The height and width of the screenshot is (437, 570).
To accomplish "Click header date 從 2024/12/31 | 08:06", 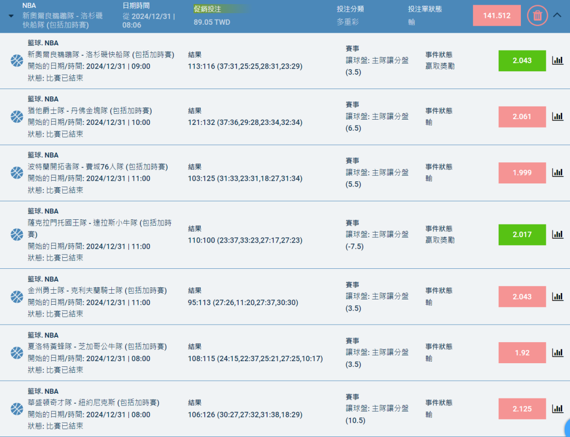I will click(149, 21).
